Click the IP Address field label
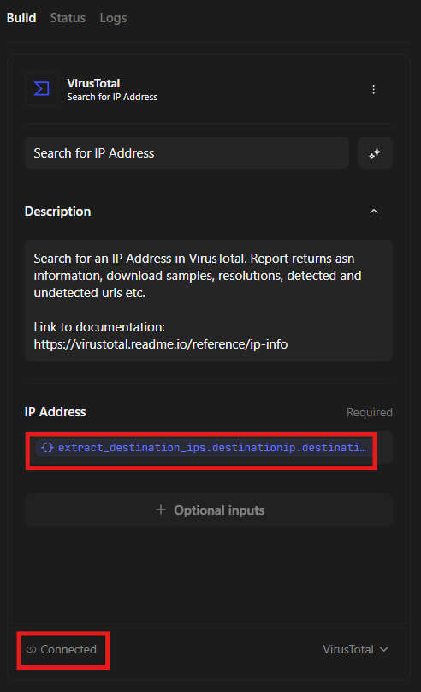The image size is (421, 692). click(x=55, y=412)
